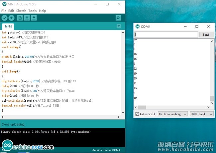
Task: Click the 'Serial.println(val)' line
Action: (x=30, y=106)
